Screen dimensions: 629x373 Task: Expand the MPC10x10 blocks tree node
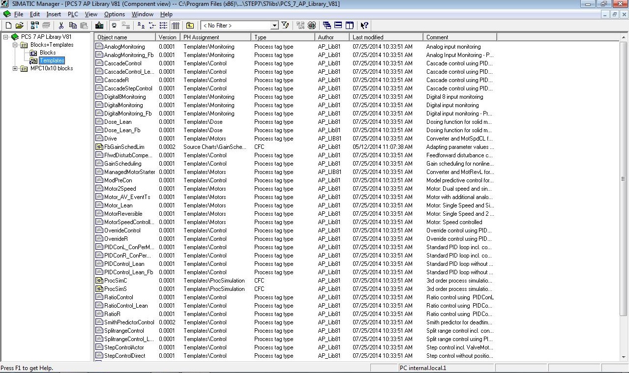coord(15,68)
